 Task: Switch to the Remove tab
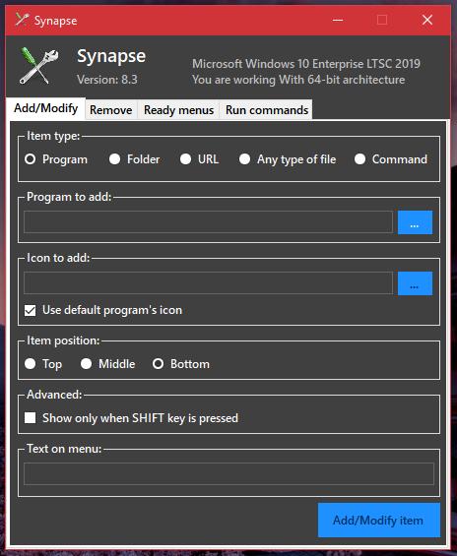[111, 110]
